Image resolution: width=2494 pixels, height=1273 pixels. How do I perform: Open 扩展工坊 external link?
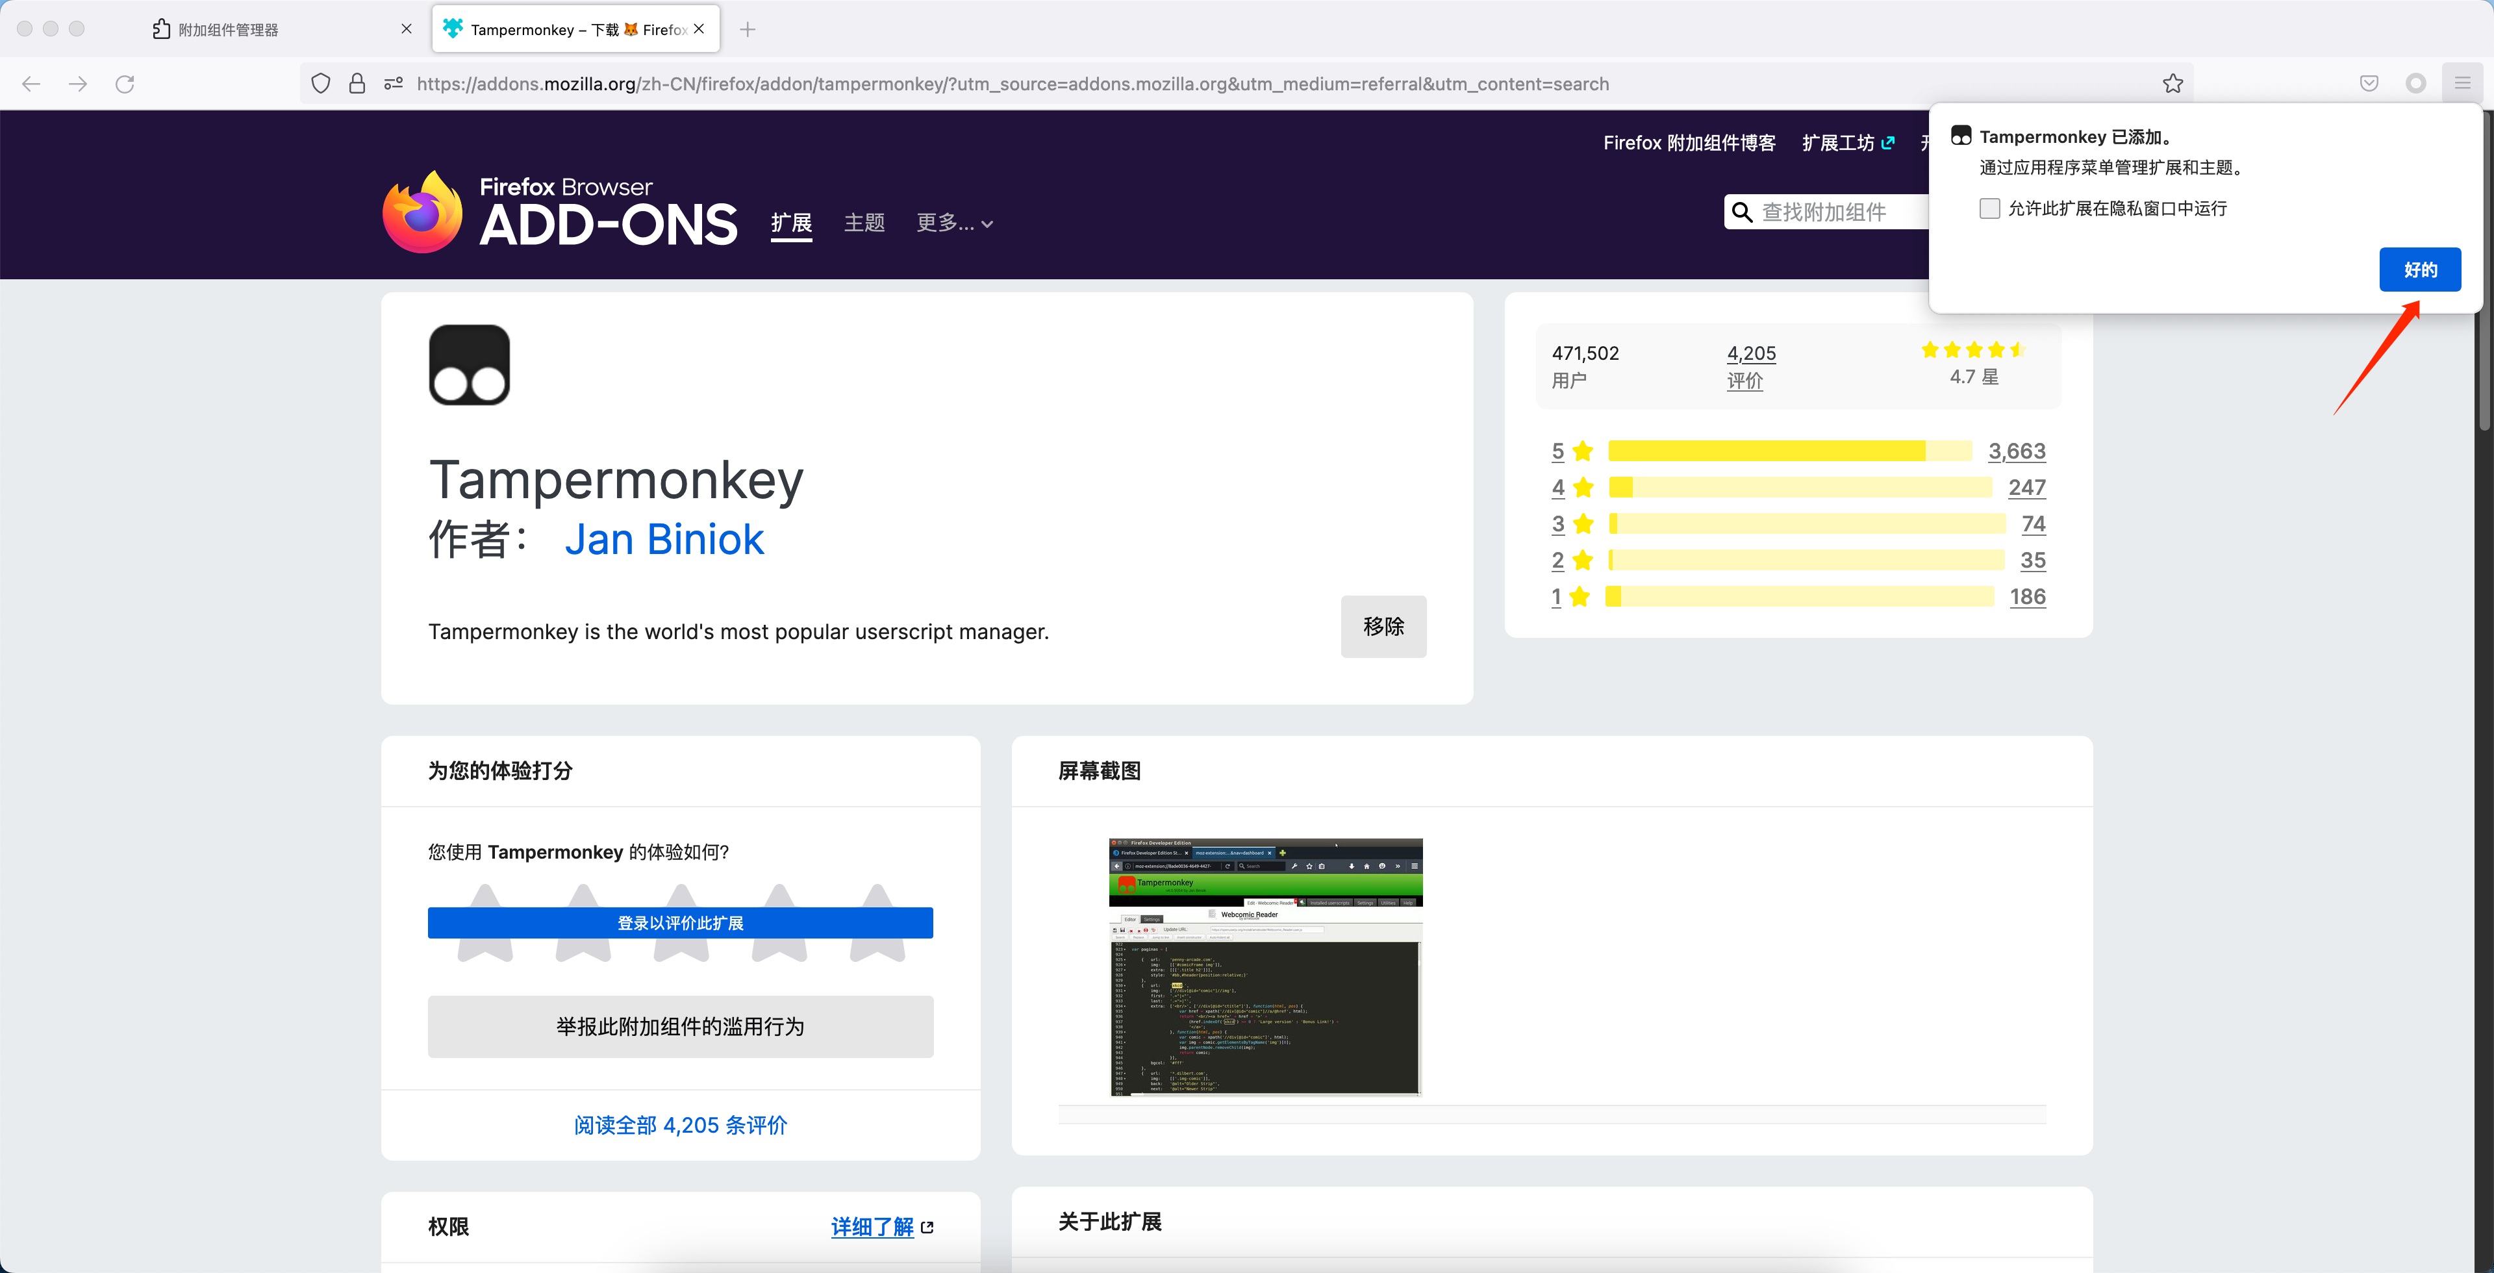pos(1848,144)
